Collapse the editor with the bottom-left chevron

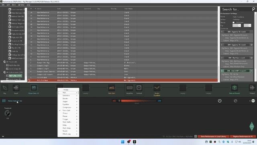pos(3,137)
